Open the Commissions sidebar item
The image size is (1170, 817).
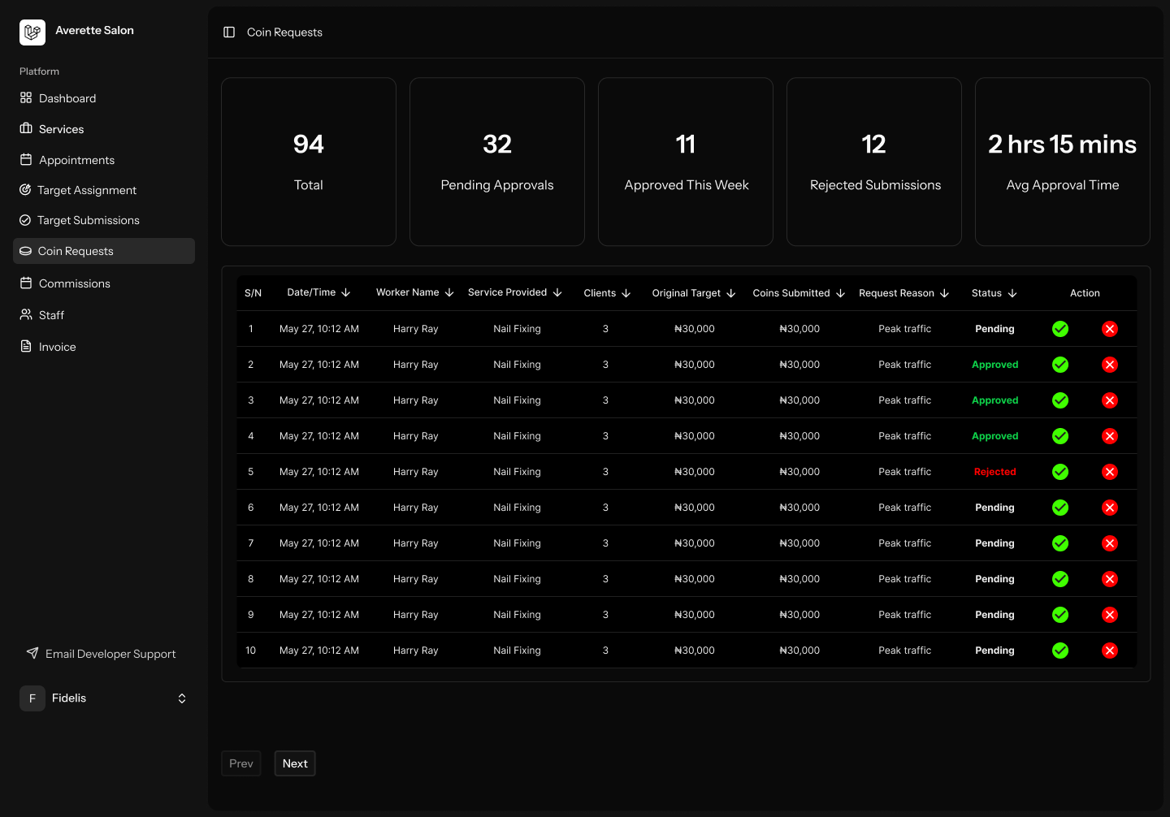click(74, 283)
